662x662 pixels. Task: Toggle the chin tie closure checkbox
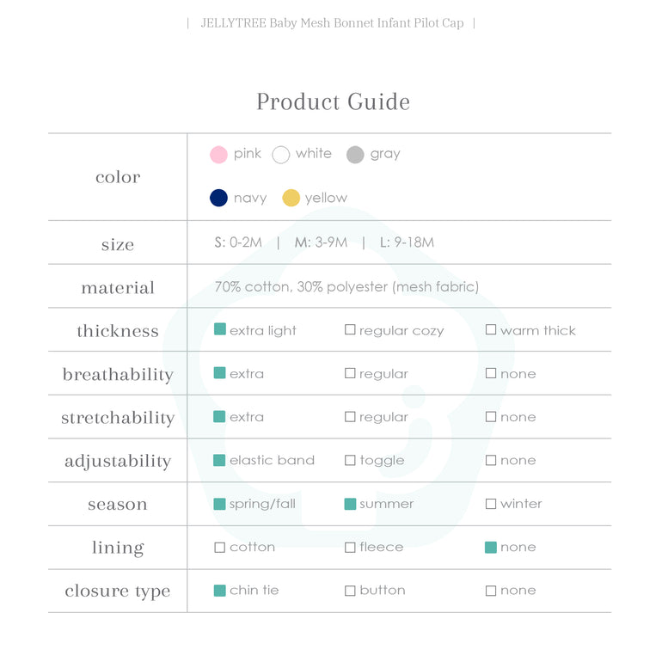[220, 591]
